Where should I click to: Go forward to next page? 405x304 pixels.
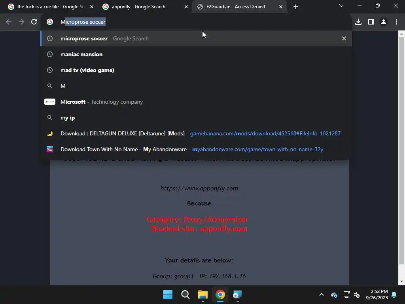coord(21,22)
